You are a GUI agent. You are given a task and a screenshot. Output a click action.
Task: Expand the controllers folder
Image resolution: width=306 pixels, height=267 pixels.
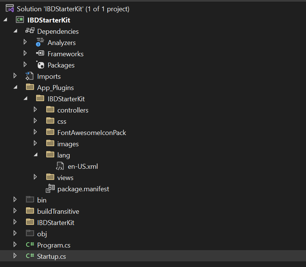click(35, 110)
